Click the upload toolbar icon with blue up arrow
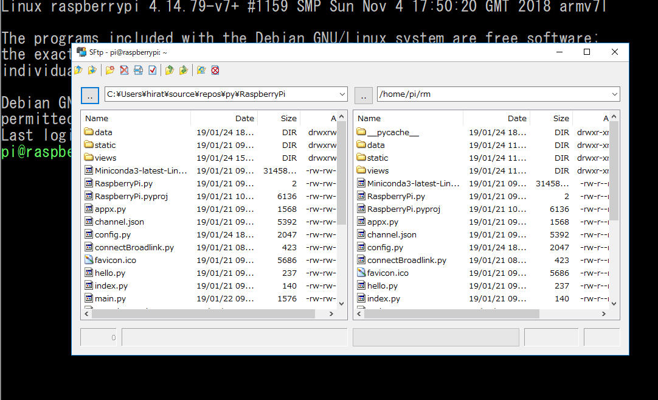The width and height of the screenshot is (658, 400). point(78,70)
